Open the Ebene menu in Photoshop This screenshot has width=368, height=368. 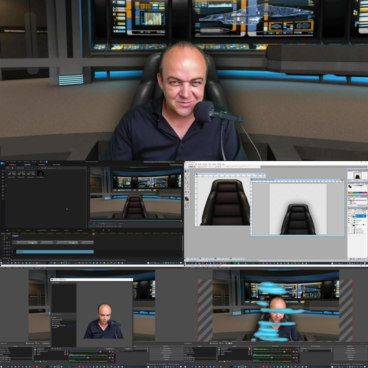pyautogui.click(x=199, y=164)
